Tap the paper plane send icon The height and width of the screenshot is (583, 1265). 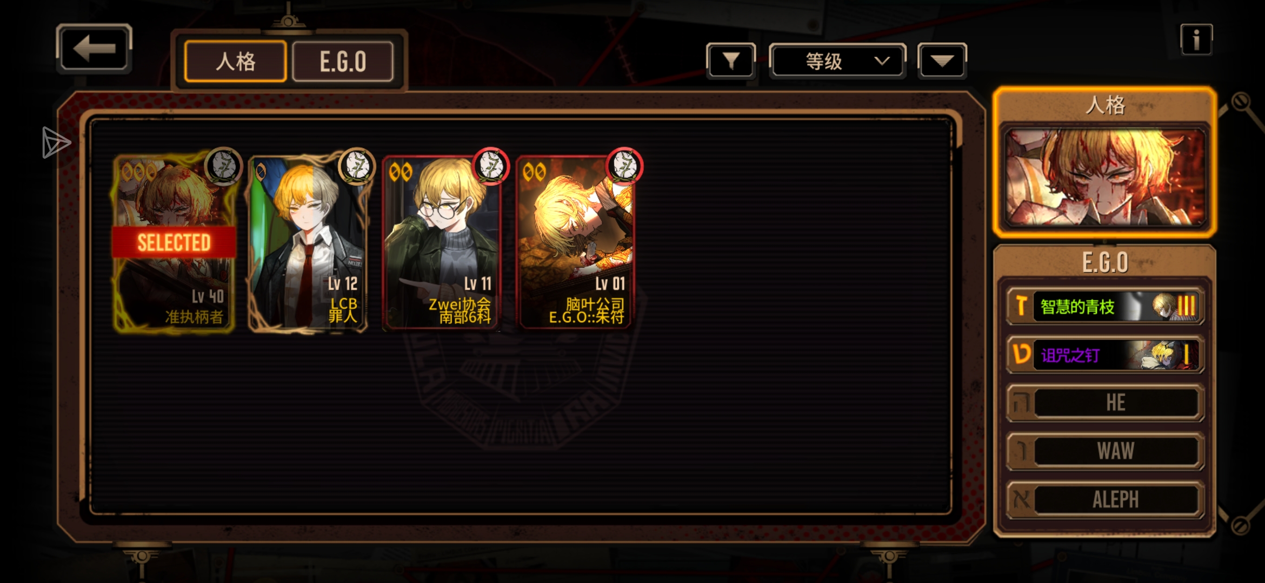56,143
